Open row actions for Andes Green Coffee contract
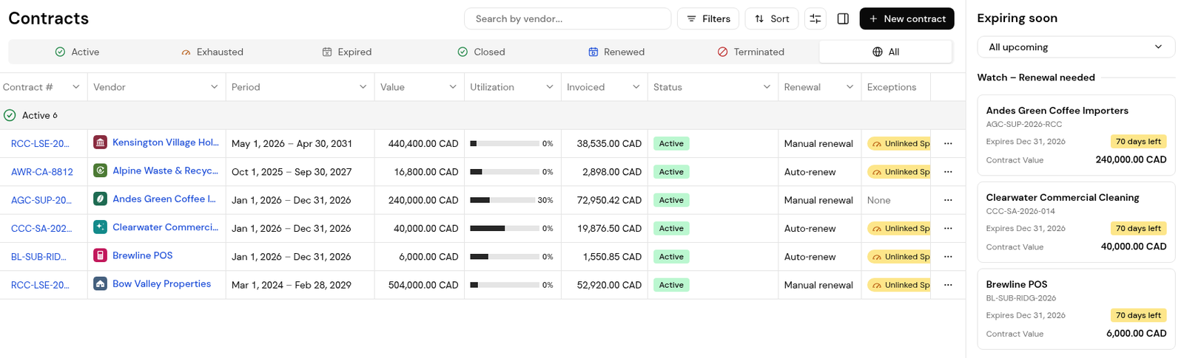The height and width of the screenshot is (358, 1184). pos(948,200)
